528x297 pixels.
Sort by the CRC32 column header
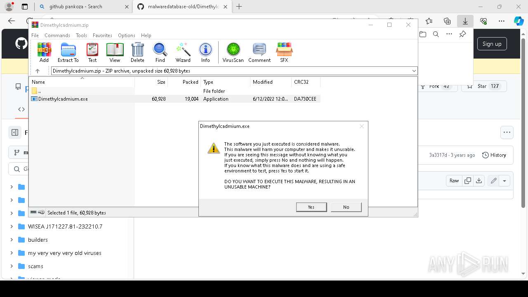tap(306, 82)
